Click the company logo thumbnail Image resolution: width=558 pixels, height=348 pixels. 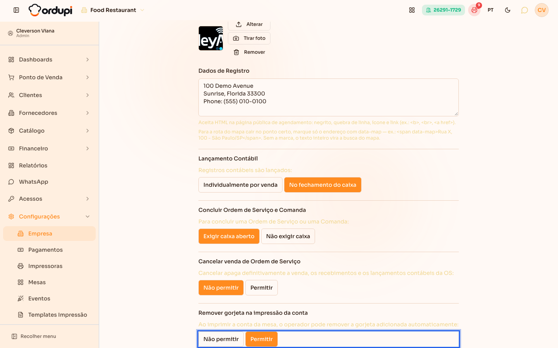[211, 38]
